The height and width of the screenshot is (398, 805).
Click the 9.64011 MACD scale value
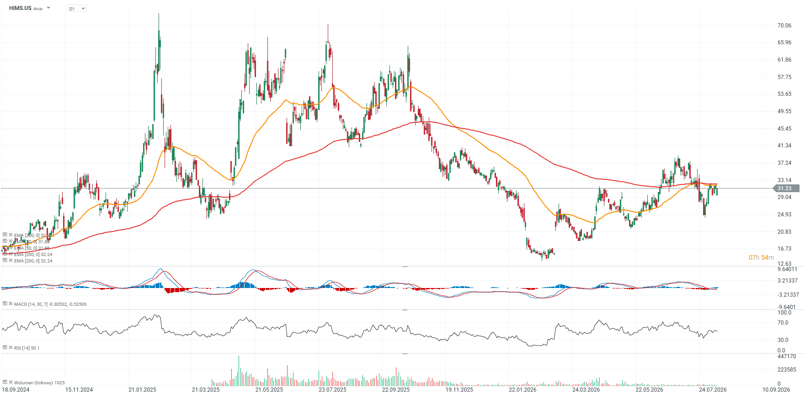[787, 269]
